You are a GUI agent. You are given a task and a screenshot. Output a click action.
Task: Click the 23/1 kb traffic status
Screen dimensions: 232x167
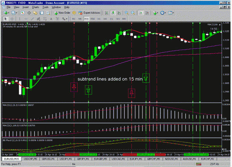(x=215, y=164)
